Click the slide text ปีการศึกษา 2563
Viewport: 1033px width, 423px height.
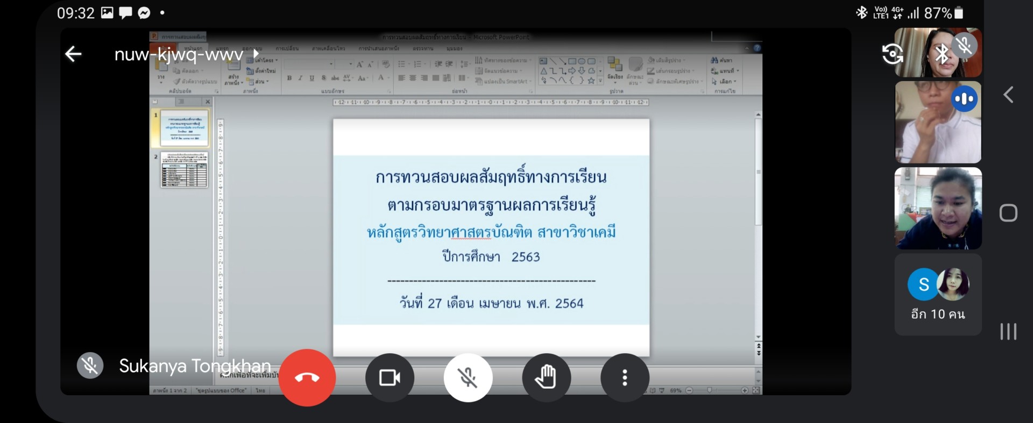click(x=491, y=257)
